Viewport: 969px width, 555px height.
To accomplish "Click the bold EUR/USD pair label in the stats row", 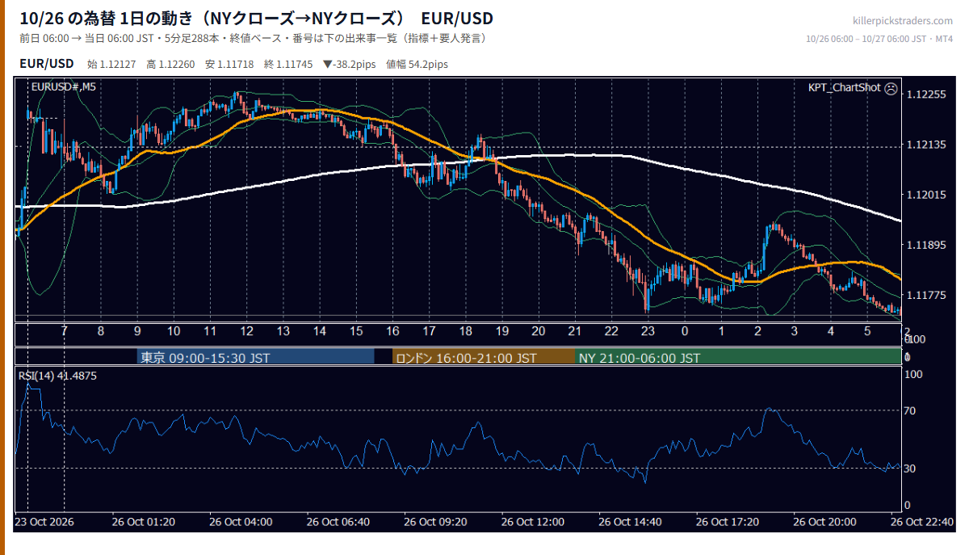I will (47, 63).
